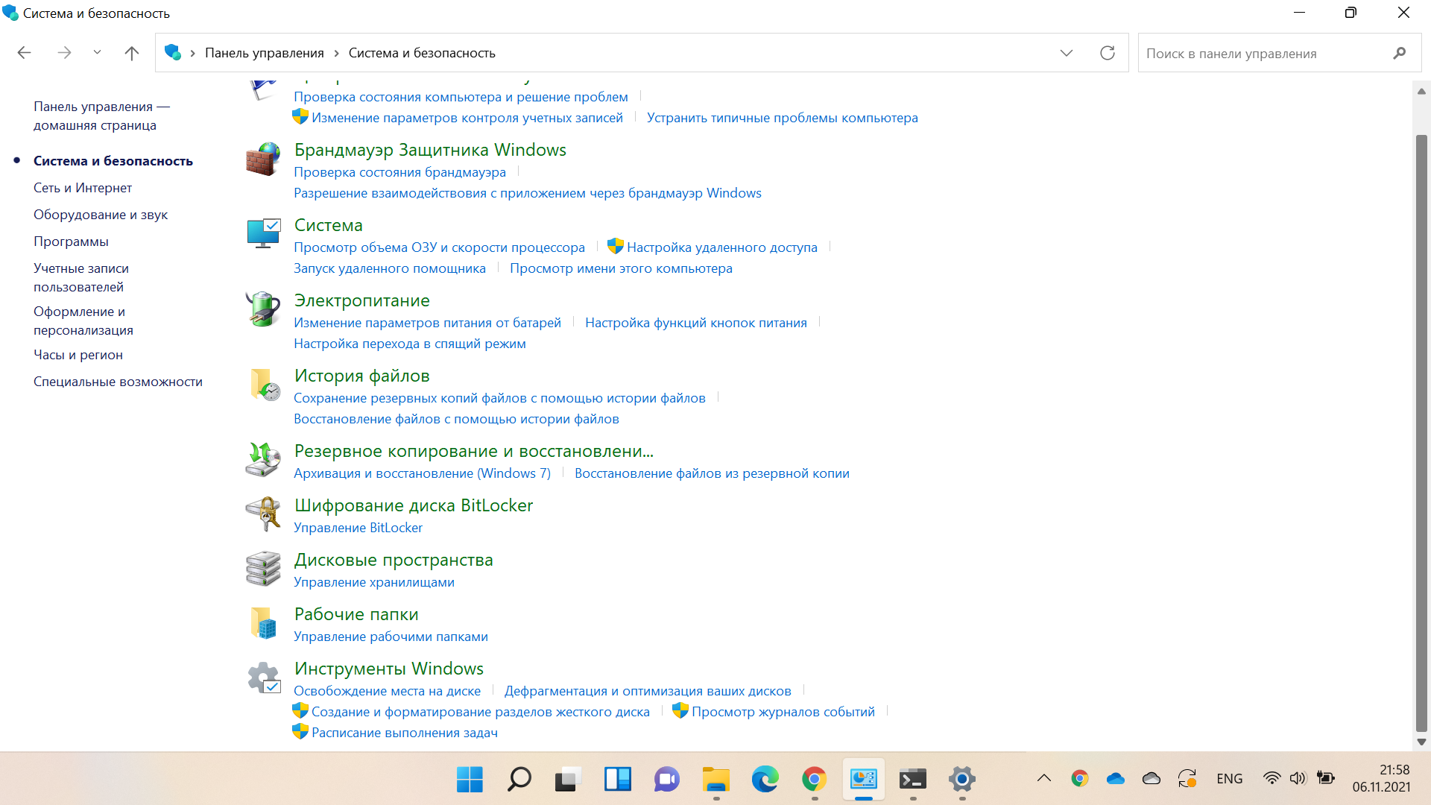Click the chevron after the address bar icon
Image resolution: width=1431 pixels, height=805 pixels.
click(192, 53)
